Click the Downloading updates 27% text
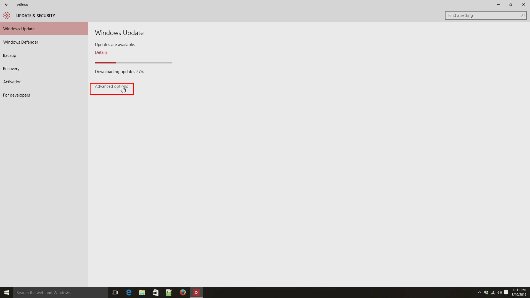 pos(120,72)
